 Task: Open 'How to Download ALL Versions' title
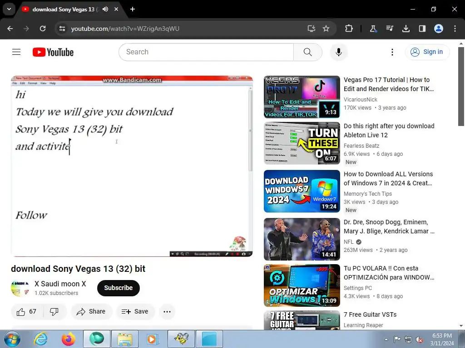pyautogui.click(x=388, y=179)
